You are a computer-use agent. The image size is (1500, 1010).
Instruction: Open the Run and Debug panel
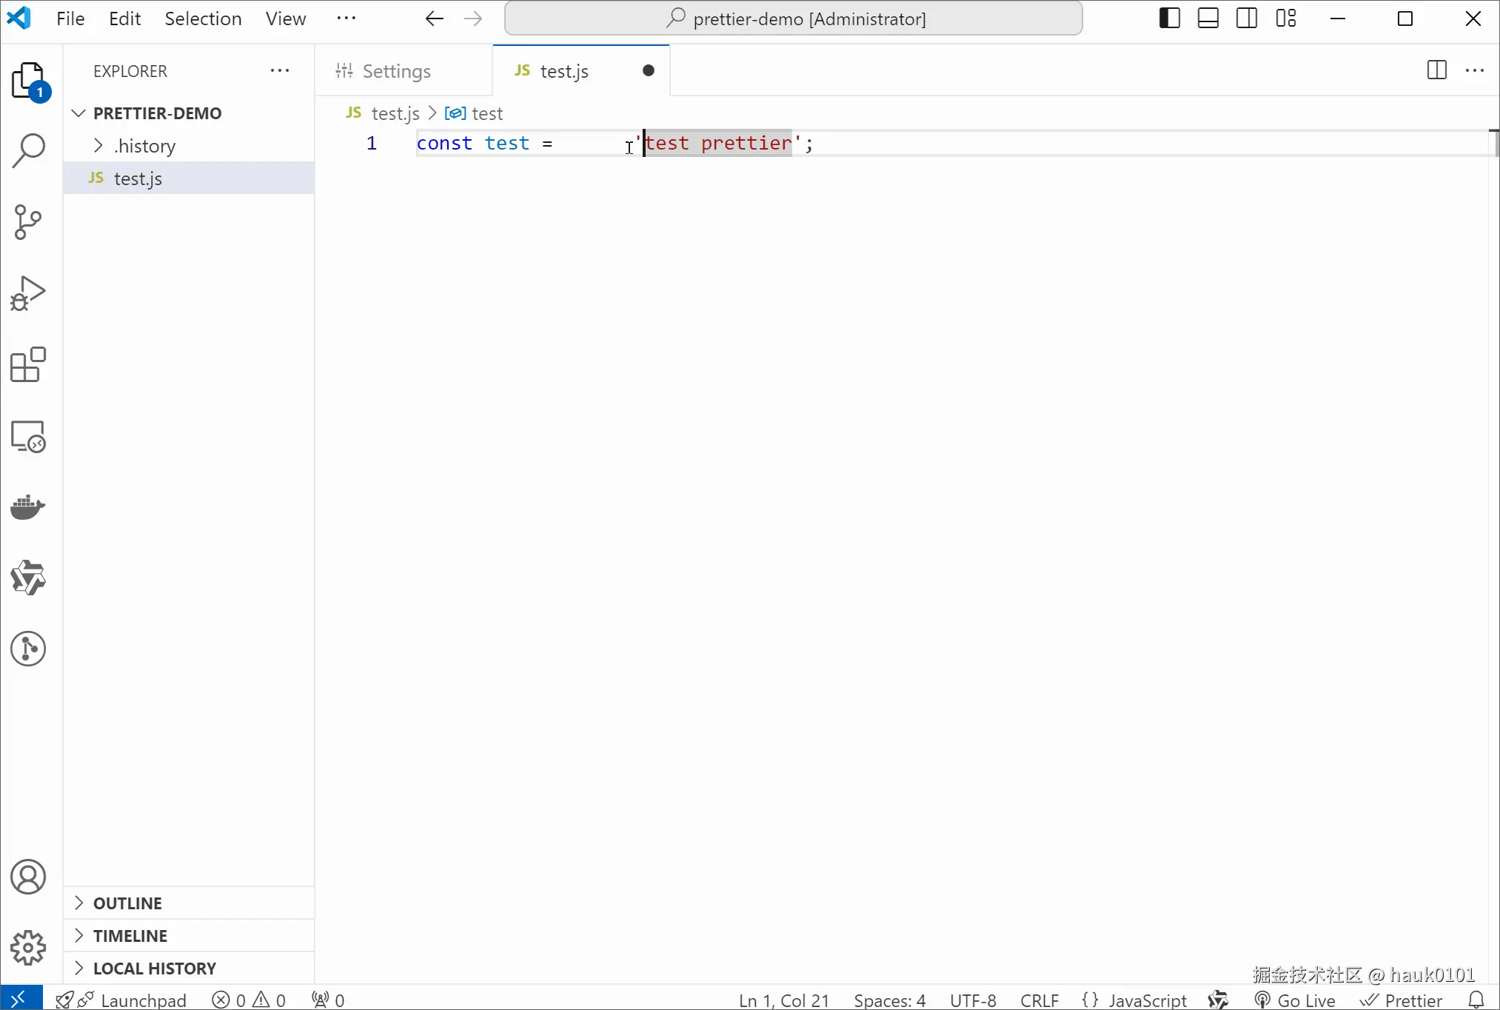[28, 292]
